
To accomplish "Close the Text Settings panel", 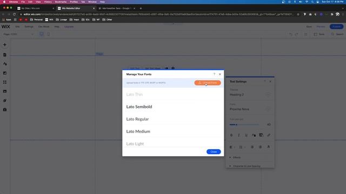I will click(x=270, y=81).
